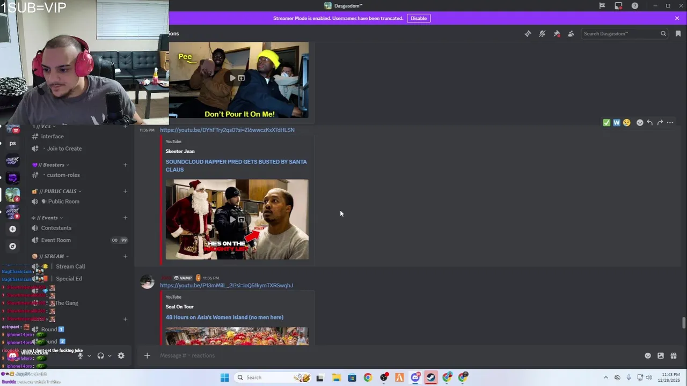This screenshot has height=386, width=687.
Task: Open Steam from the taskbar
Action: 431,377
